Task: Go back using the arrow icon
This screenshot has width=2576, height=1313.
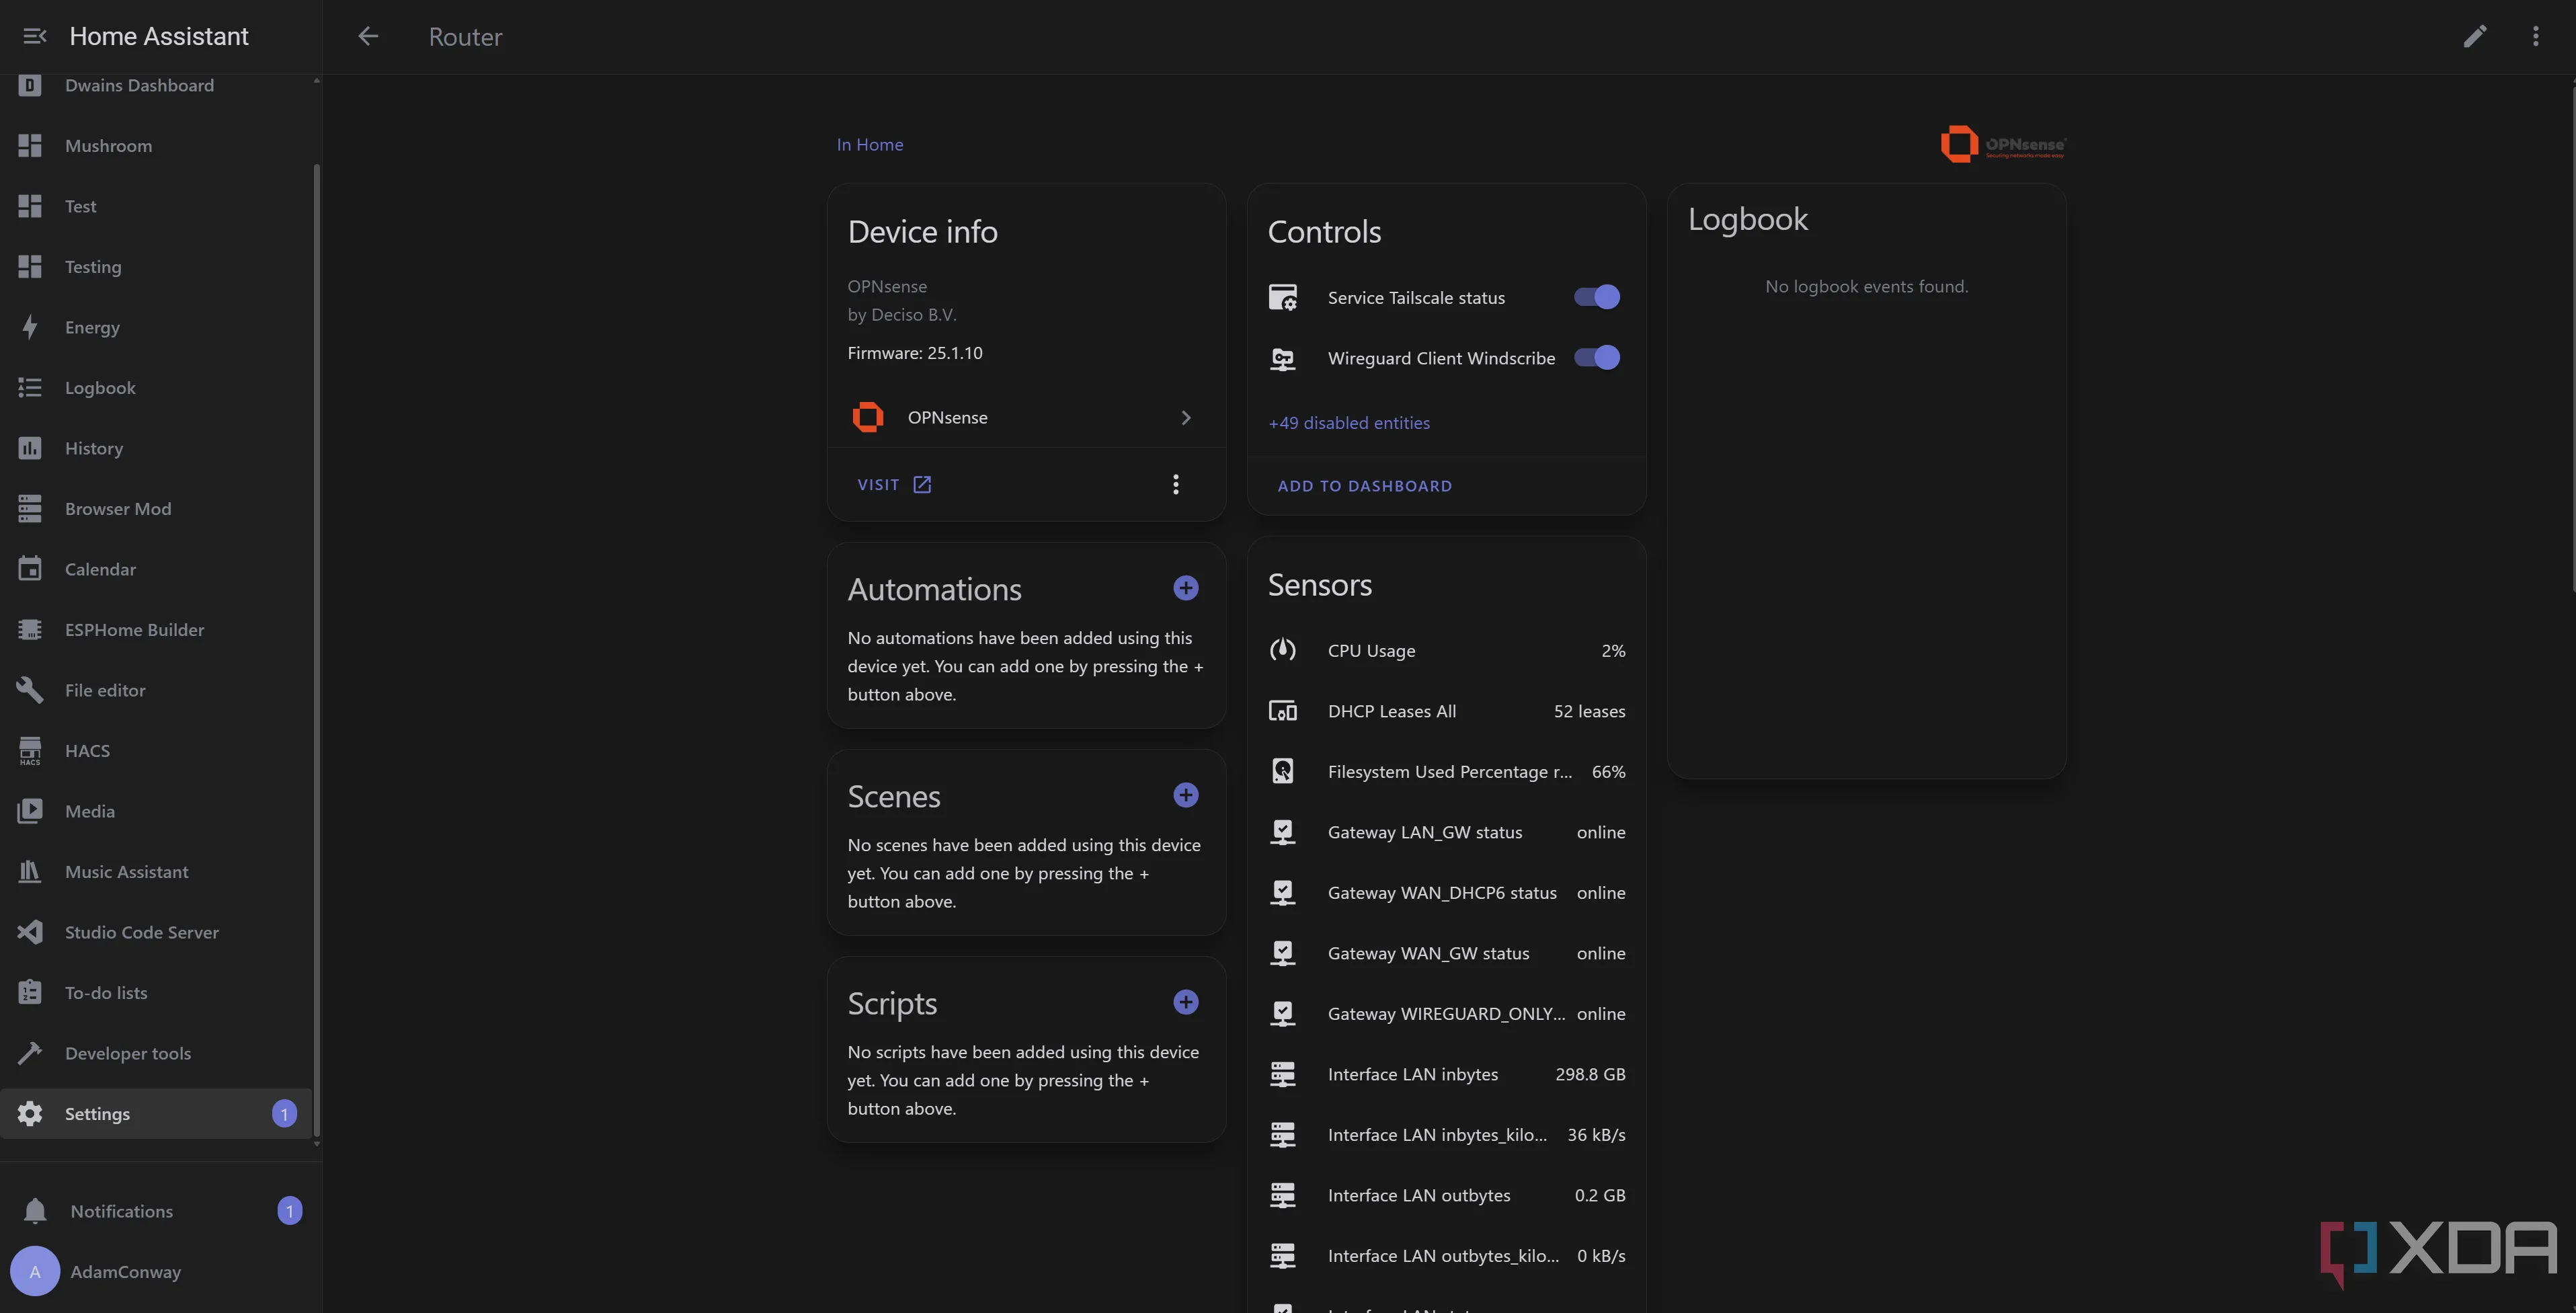Action: (368, 37)
